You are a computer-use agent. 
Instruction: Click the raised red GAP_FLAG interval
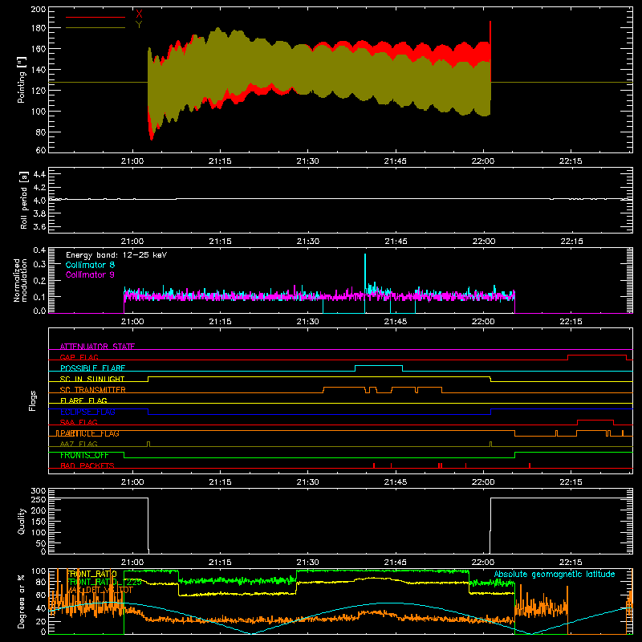[597, 356]
